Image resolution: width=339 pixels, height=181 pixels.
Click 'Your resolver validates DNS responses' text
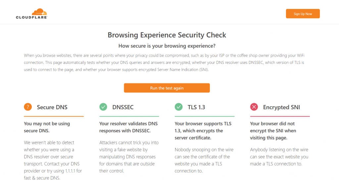coord(129,127)
